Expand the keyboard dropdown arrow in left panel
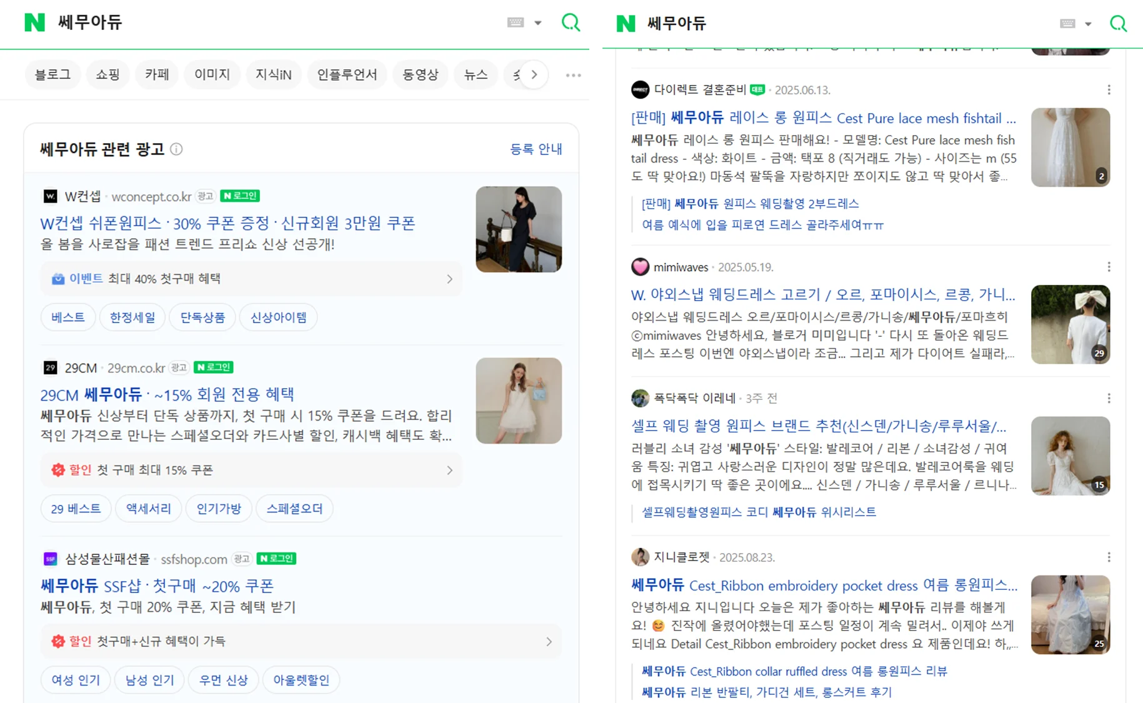This screenshot has height=703, width=1143. [537, 23]
